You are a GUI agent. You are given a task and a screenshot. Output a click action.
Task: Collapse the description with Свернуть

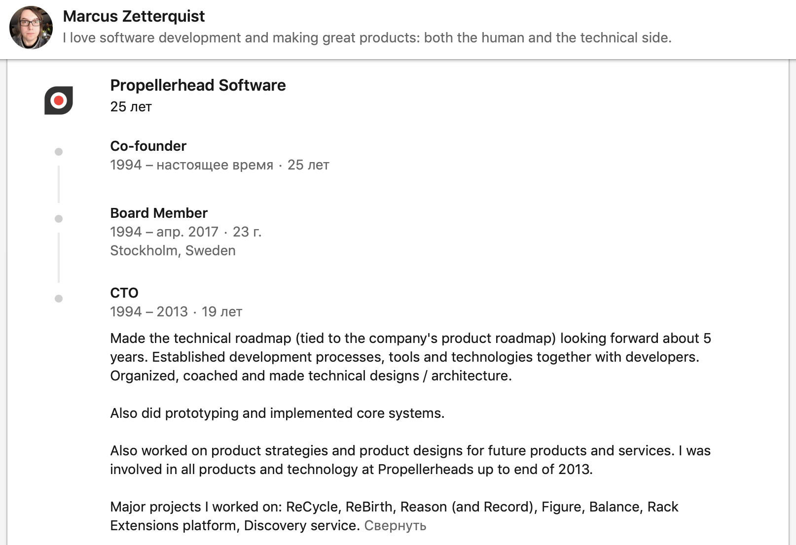point(395,526)
